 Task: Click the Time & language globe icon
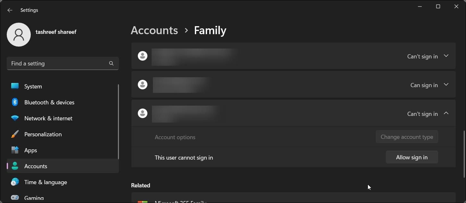pyautogui.click(x=15, y=182)
